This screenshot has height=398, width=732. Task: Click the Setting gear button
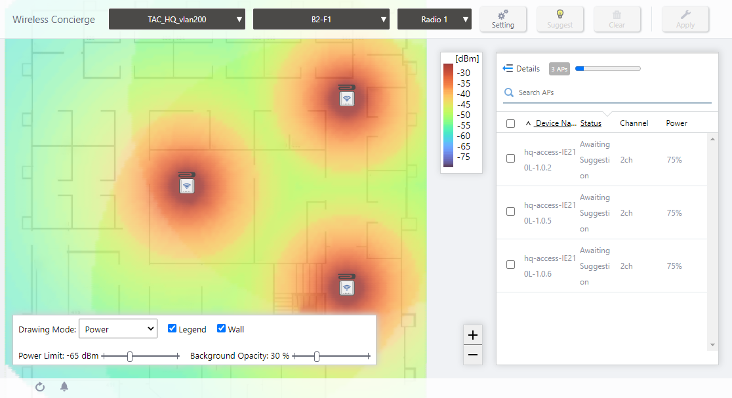503,19
